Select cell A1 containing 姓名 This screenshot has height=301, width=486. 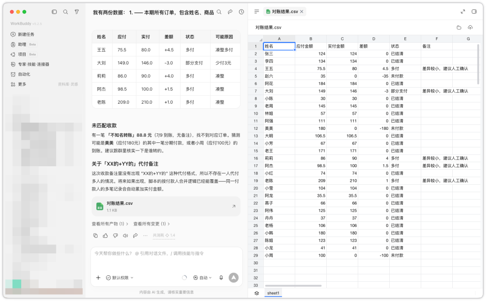[279, 46]
